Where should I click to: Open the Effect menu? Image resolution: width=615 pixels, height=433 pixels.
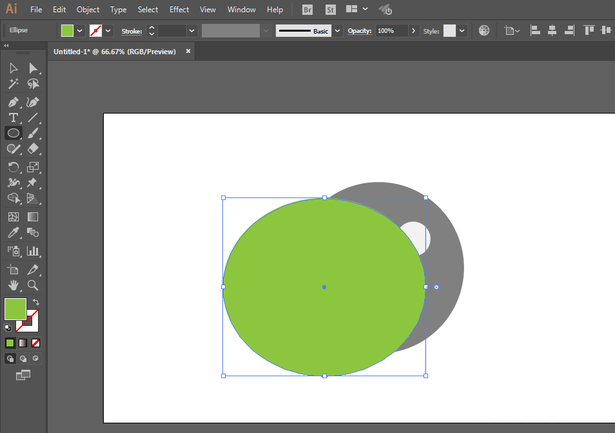point(179,10)
